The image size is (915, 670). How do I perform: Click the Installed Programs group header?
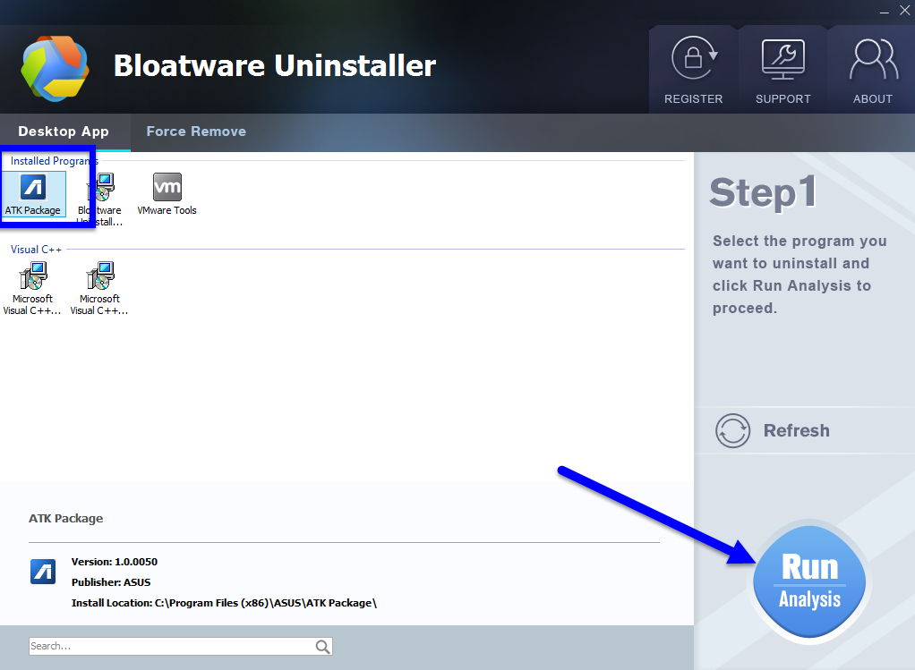coord(55,161)
